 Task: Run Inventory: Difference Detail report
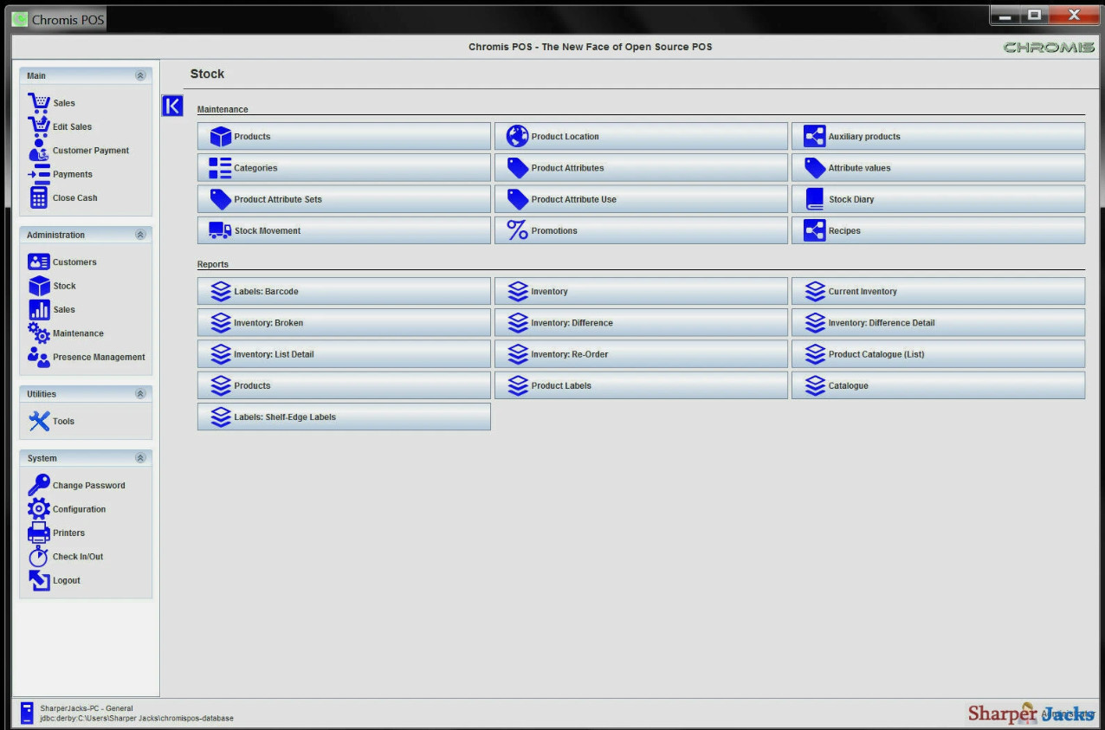[x=939, y=323]
